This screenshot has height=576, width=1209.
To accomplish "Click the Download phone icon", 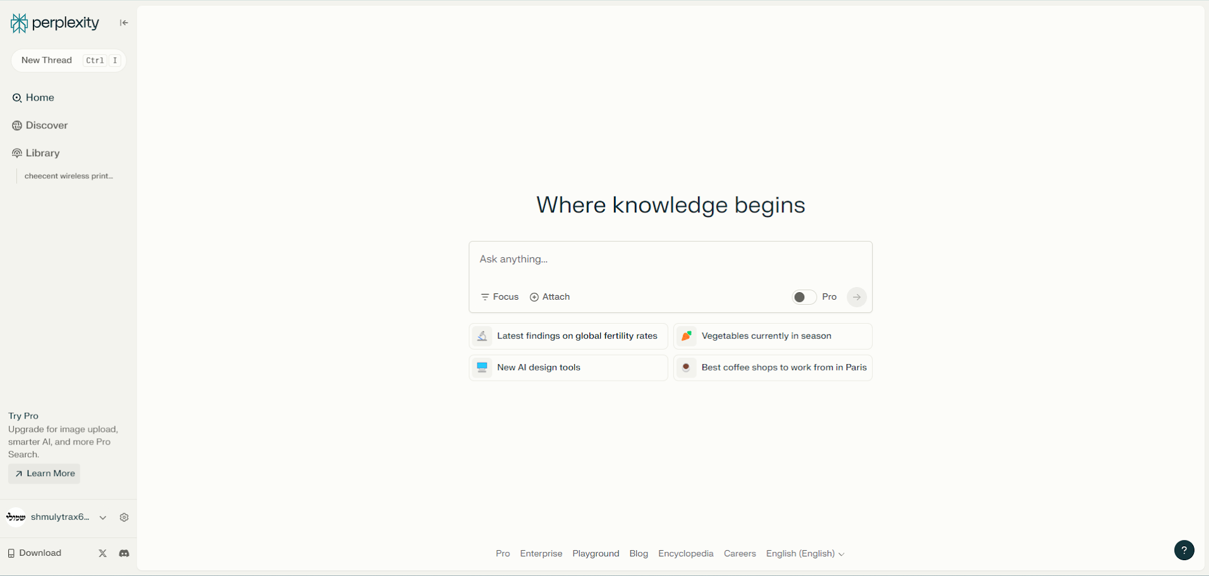I will pyautogui.click(x=11, y=553).
